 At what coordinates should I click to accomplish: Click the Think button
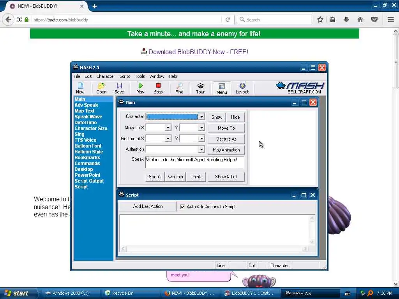(x=196, y=177)
